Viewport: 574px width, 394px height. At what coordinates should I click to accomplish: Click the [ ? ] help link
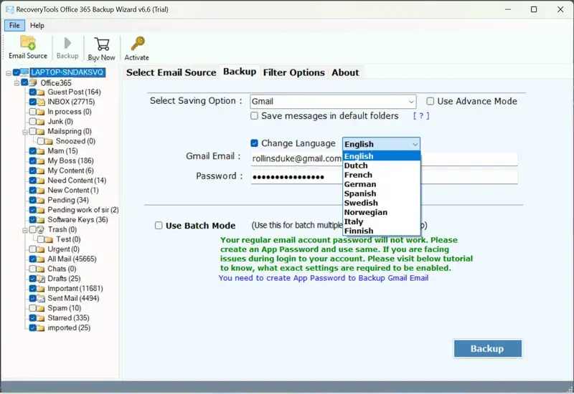(421, 116)
